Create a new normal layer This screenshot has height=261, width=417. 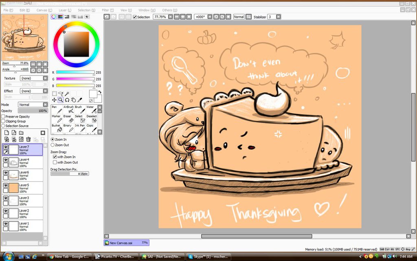[7, 133]
